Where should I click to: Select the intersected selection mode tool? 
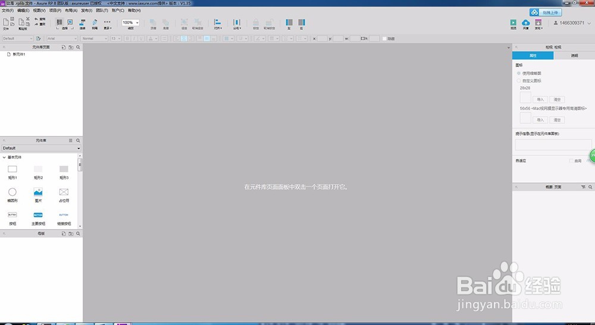59,23
